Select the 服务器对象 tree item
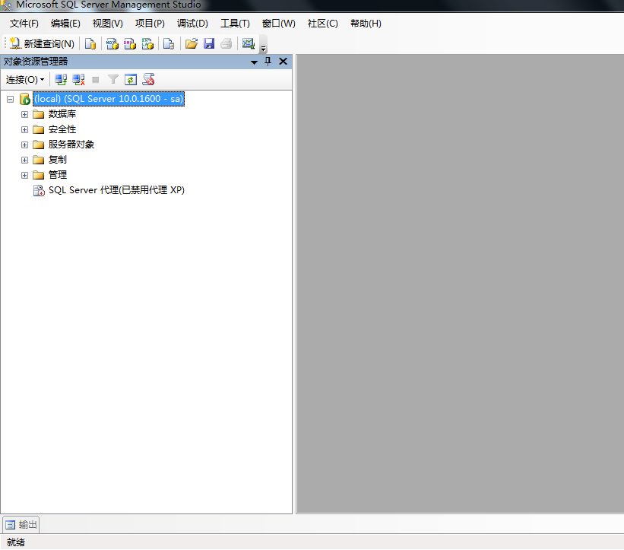The height and width of the screenshot is (550, 624). tap(71, 145)
